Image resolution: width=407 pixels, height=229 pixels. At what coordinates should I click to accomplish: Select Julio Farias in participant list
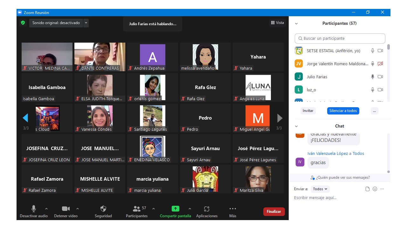click(340, 77)
